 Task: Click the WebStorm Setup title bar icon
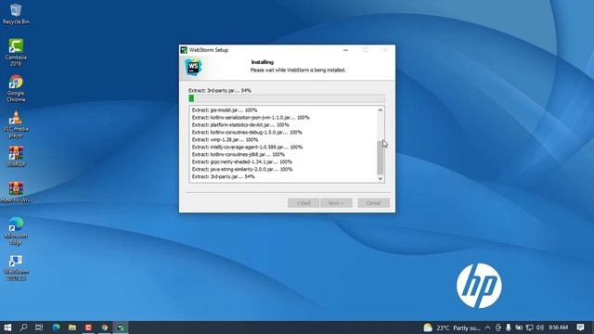tap(184, 50)
